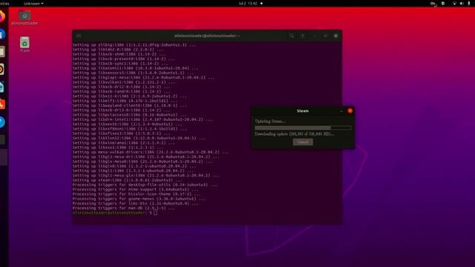The image size is (475, 267).
Task: Open the home folder desktop icon
Action: [x=24, y=18]
